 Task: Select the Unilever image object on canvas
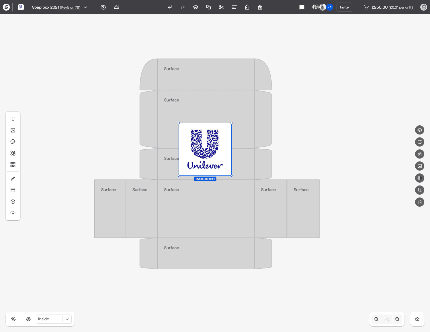click(x=205, y=149)
